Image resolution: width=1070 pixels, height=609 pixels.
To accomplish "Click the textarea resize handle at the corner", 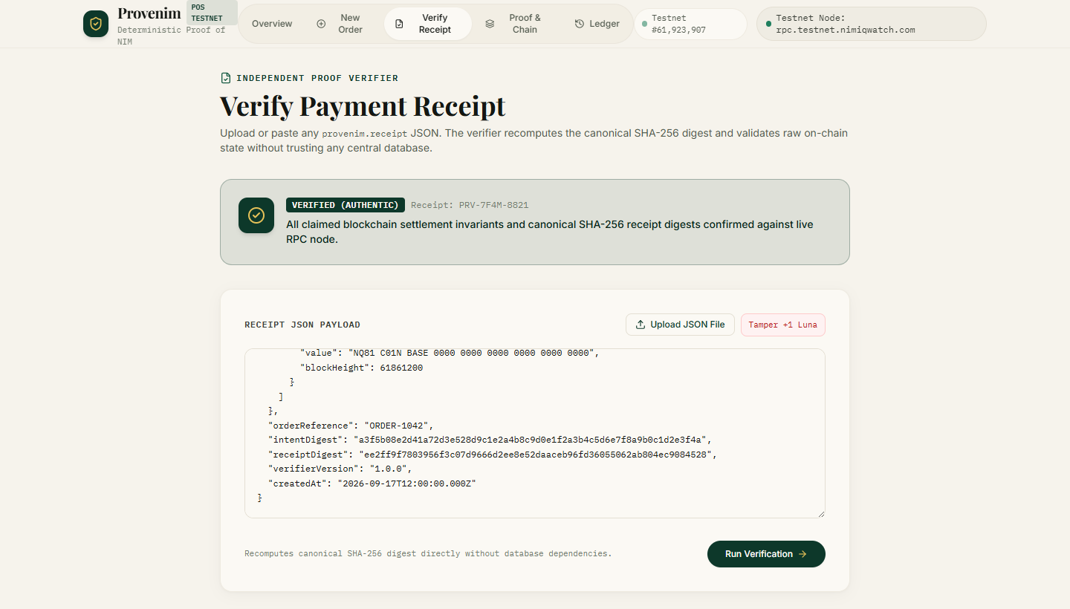I will [x=820, y=513].
